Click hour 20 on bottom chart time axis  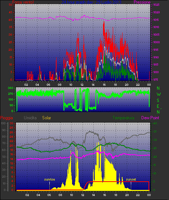click(127, 195)
